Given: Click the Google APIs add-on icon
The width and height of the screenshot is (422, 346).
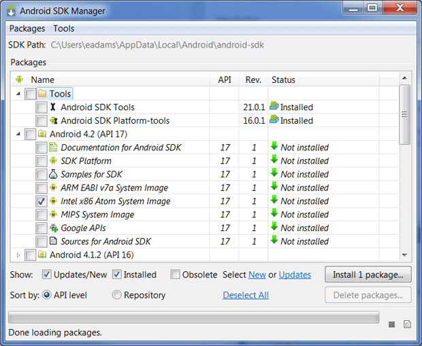Looking at the screenshot, I should tap(54, 228).
